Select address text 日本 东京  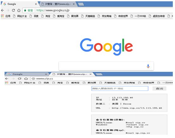[x=120, y=99]
